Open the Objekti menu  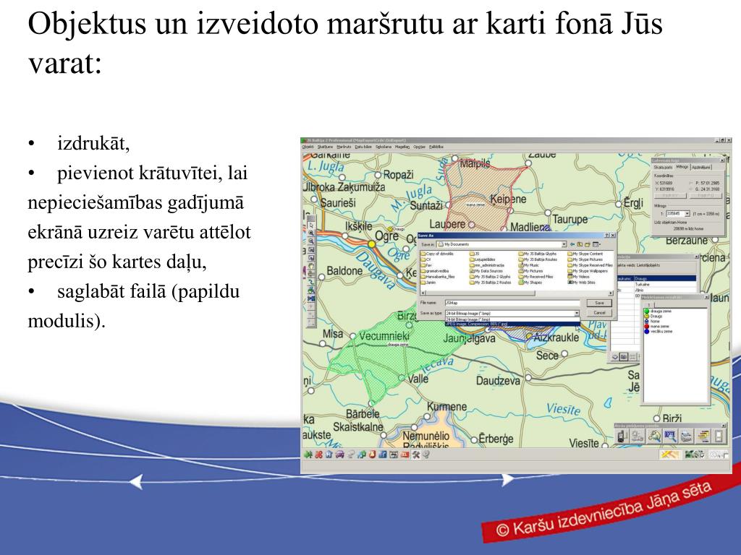[x=308, y=147]
